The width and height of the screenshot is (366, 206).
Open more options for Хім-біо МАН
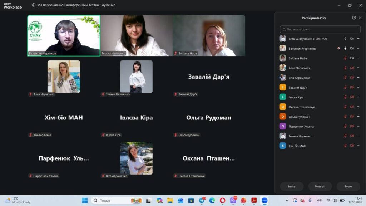(359, 146)
